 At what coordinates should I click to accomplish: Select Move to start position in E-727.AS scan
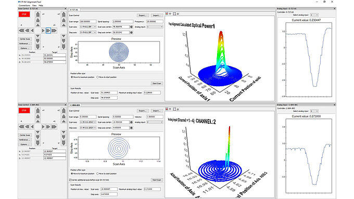[x=97, y=77]
